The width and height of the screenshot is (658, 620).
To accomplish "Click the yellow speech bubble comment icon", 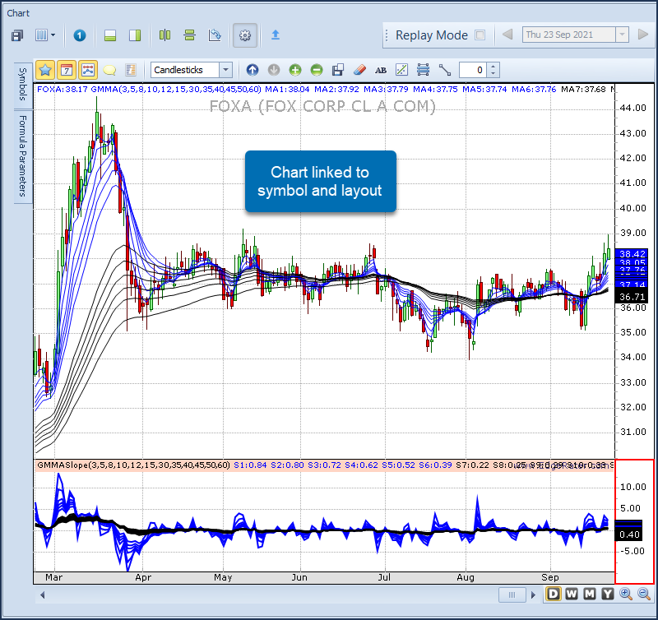I will point(109,70).
